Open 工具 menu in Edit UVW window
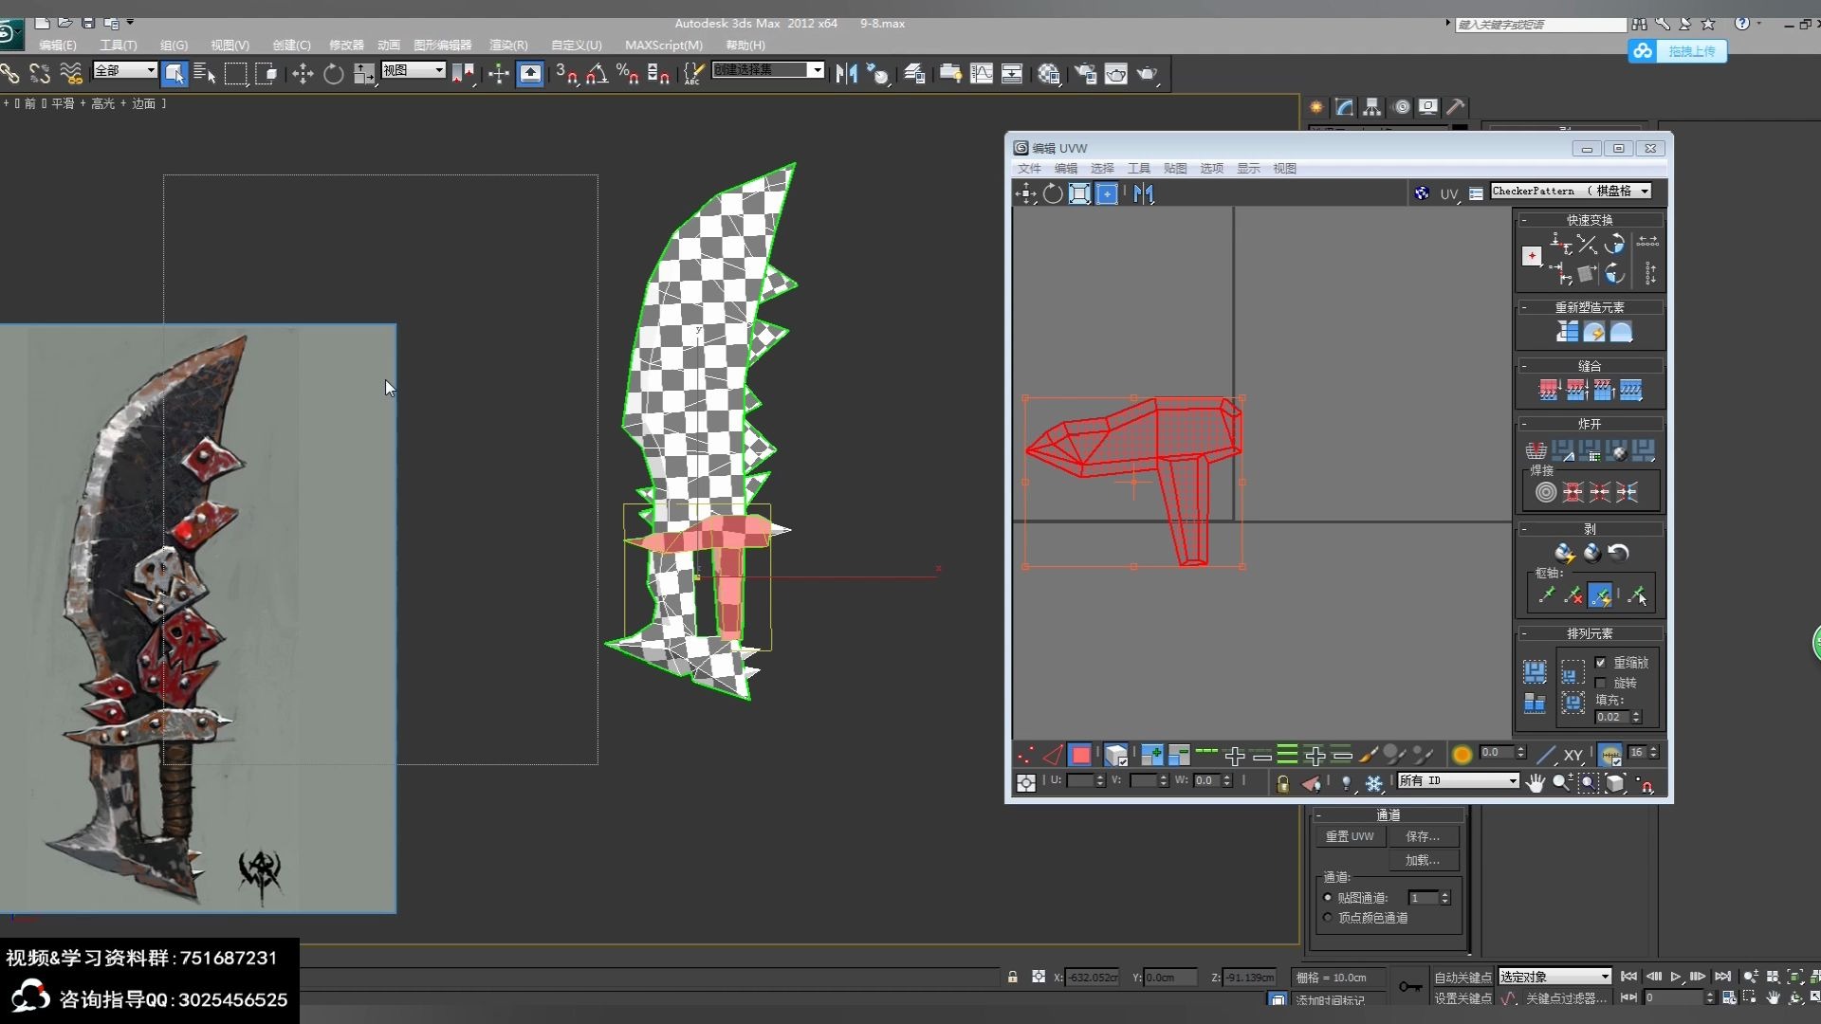This screenshot has height=1024, width=1821. 1138,169
